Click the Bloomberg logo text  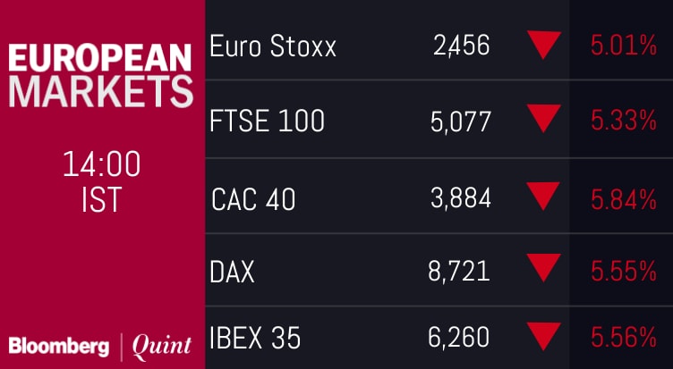coord(59,344)
